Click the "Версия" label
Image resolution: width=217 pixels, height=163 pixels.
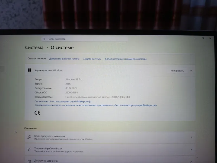tap(39, 84)
